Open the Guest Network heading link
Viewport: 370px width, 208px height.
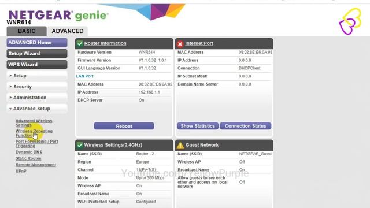click(202, 145)
